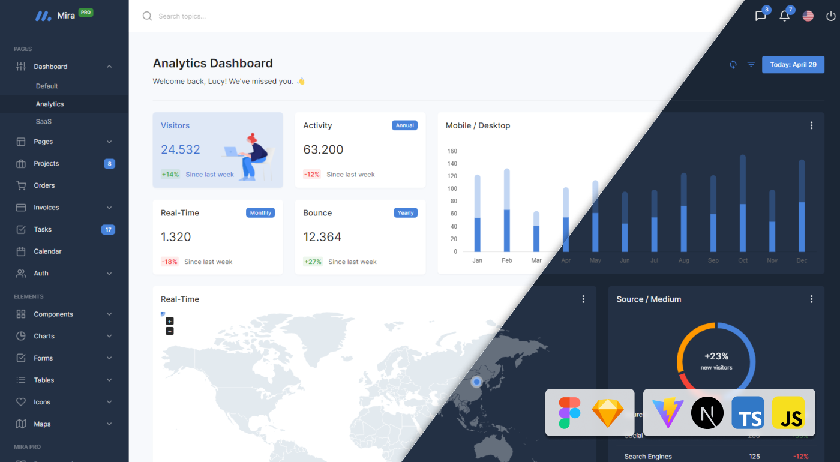The image size is (840, 462).
Task: Click the refresh icon near Today button
Action: [733, 64]
